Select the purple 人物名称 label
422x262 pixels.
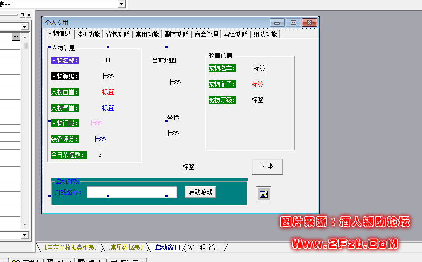64,60
